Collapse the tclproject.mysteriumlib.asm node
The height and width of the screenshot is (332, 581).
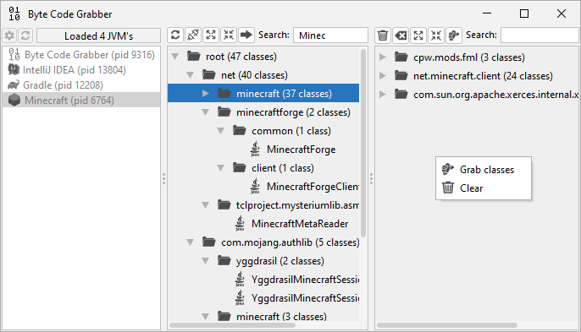(x=206, y=204)
